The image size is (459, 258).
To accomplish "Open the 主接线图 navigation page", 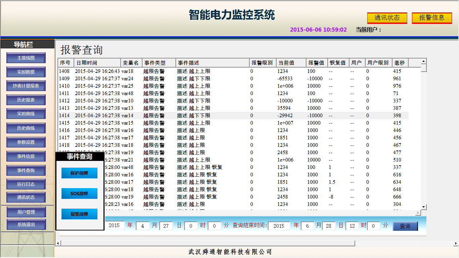I will (26, 58).
